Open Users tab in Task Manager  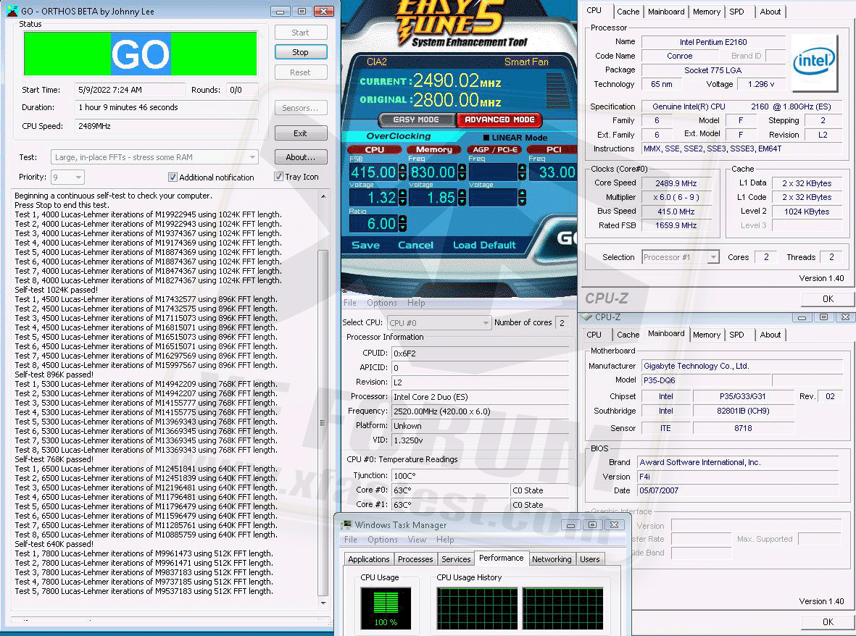tap(589, 559)
